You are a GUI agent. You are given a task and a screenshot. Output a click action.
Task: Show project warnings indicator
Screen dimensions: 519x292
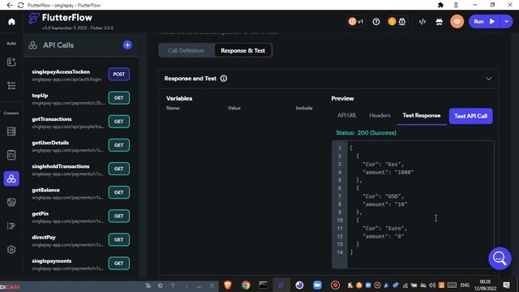(392, 22)
